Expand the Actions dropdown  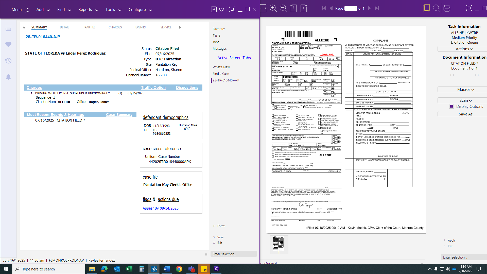click(464, 49)
